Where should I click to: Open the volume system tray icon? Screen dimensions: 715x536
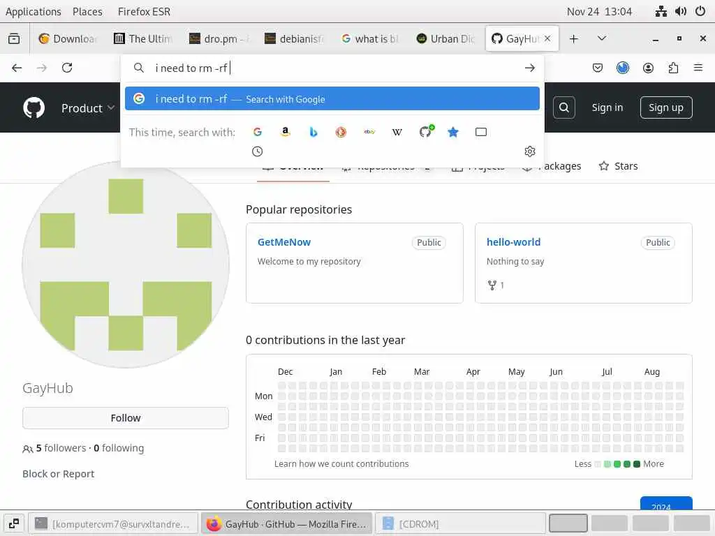[681, 11]
